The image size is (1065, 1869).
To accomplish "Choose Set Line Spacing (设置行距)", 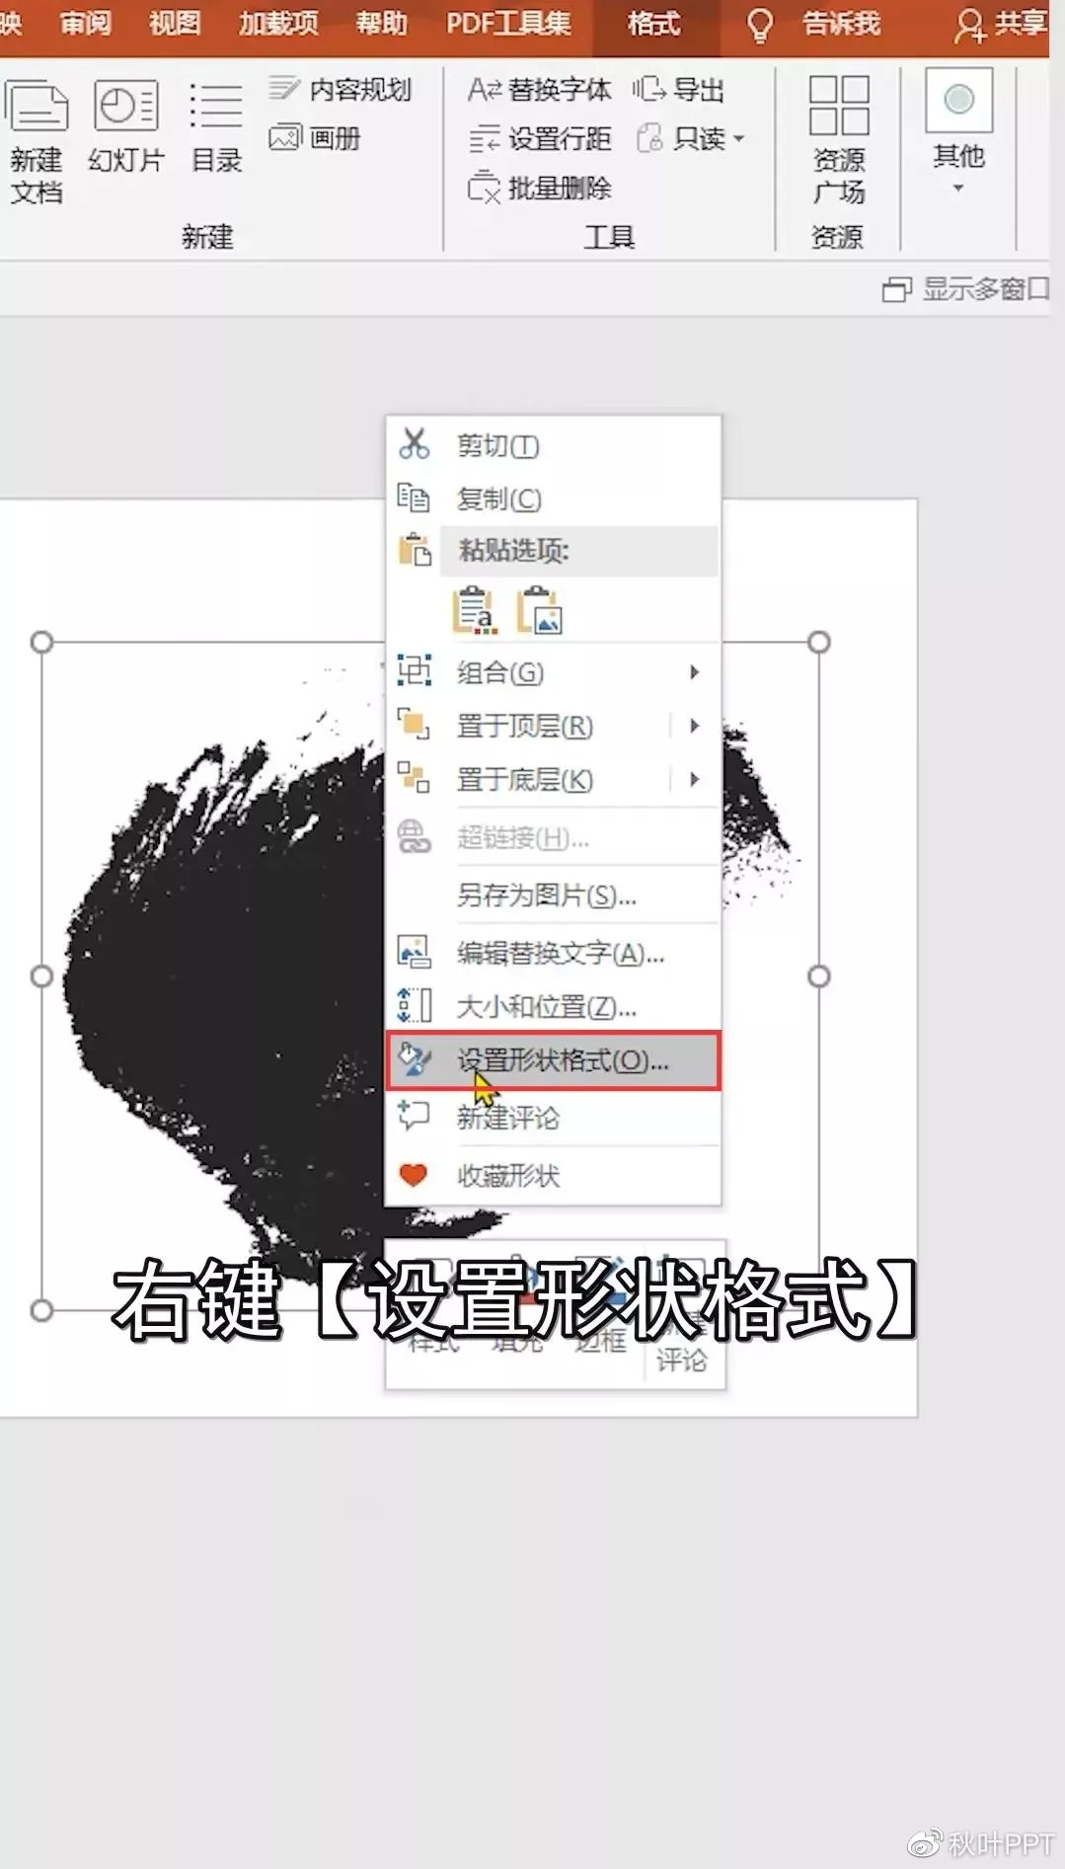I will click(539, 138).
